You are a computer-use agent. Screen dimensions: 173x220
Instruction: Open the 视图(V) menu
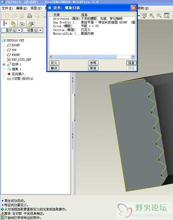click(36, 8)
